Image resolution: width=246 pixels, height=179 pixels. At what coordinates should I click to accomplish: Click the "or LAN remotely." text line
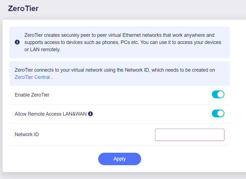click(x=42, y=50)
